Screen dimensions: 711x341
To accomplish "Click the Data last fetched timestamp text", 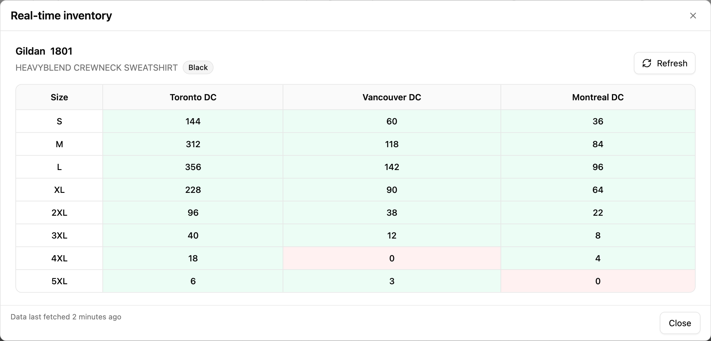I will point(66,317).
